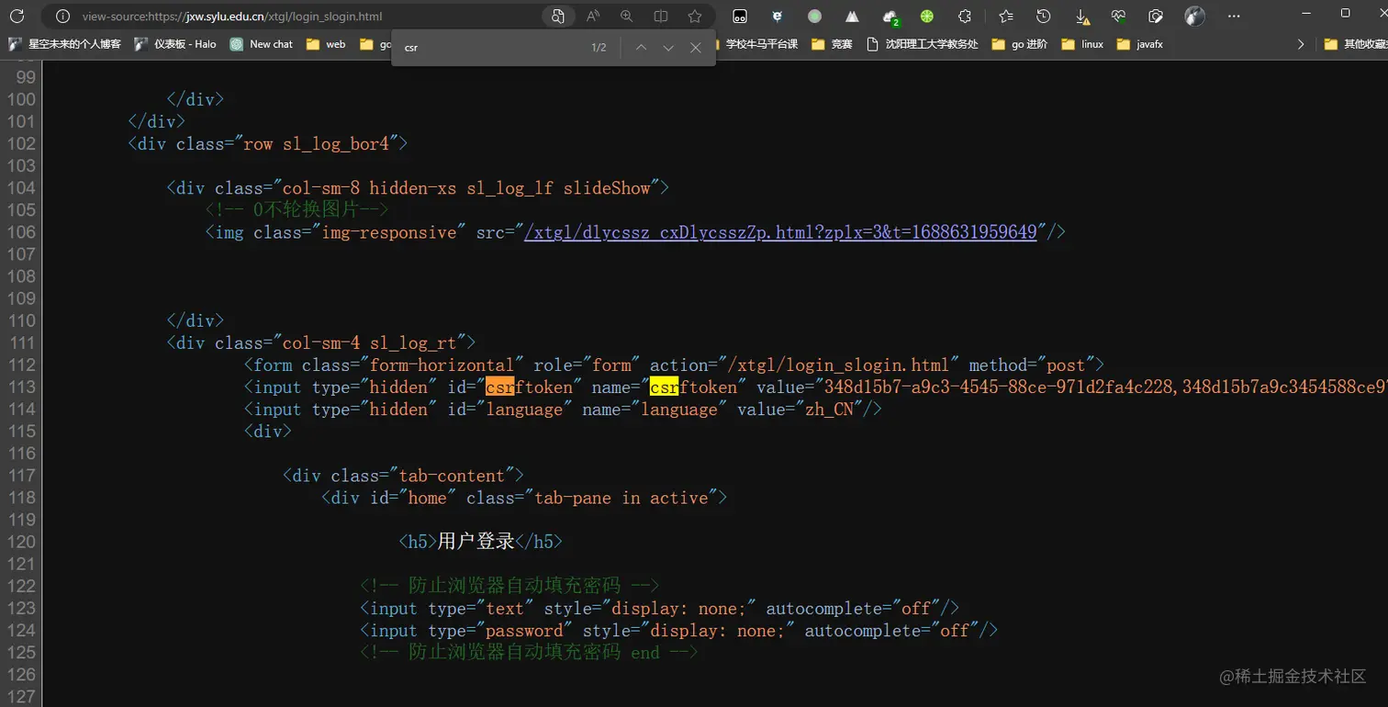Open the go 进阶 bookmarks folder
Screen dimensions: 1388x707
point(1020,44)
